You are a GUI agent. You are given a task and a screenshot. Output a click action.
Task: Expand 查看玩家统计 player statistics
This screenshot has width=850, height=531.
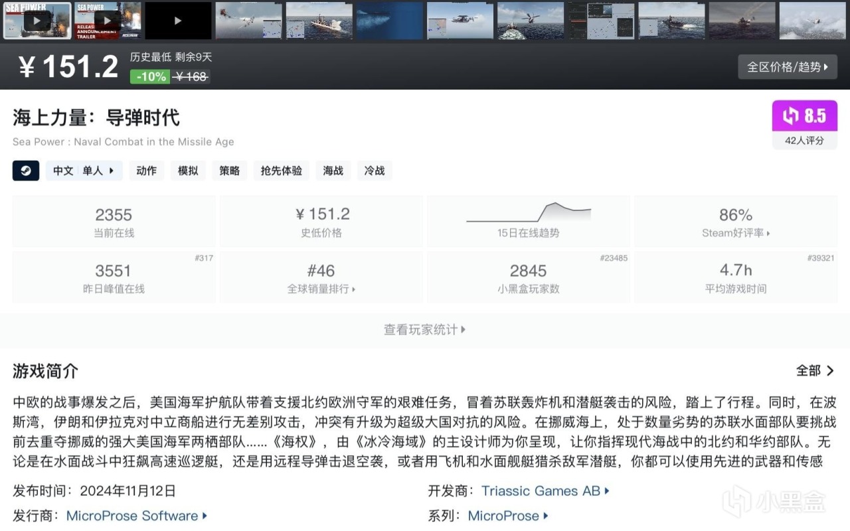click(425, 329)
